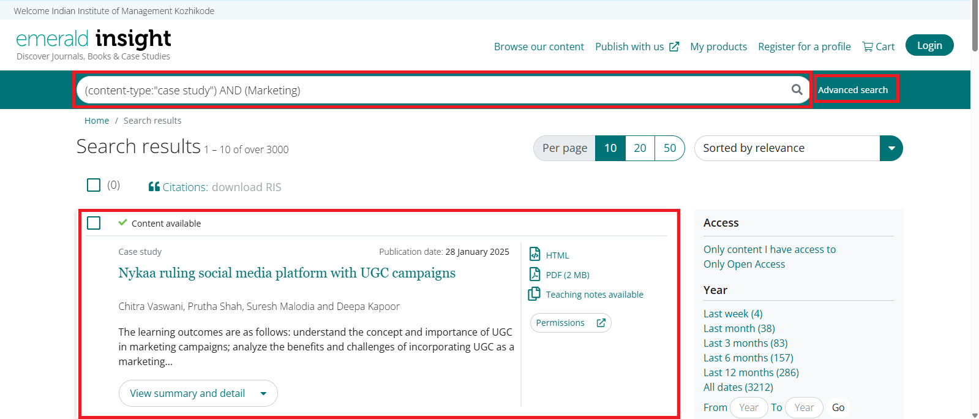
Task: Expand View summary and detail
Action: pyautogui.click(x=198, y=393)
